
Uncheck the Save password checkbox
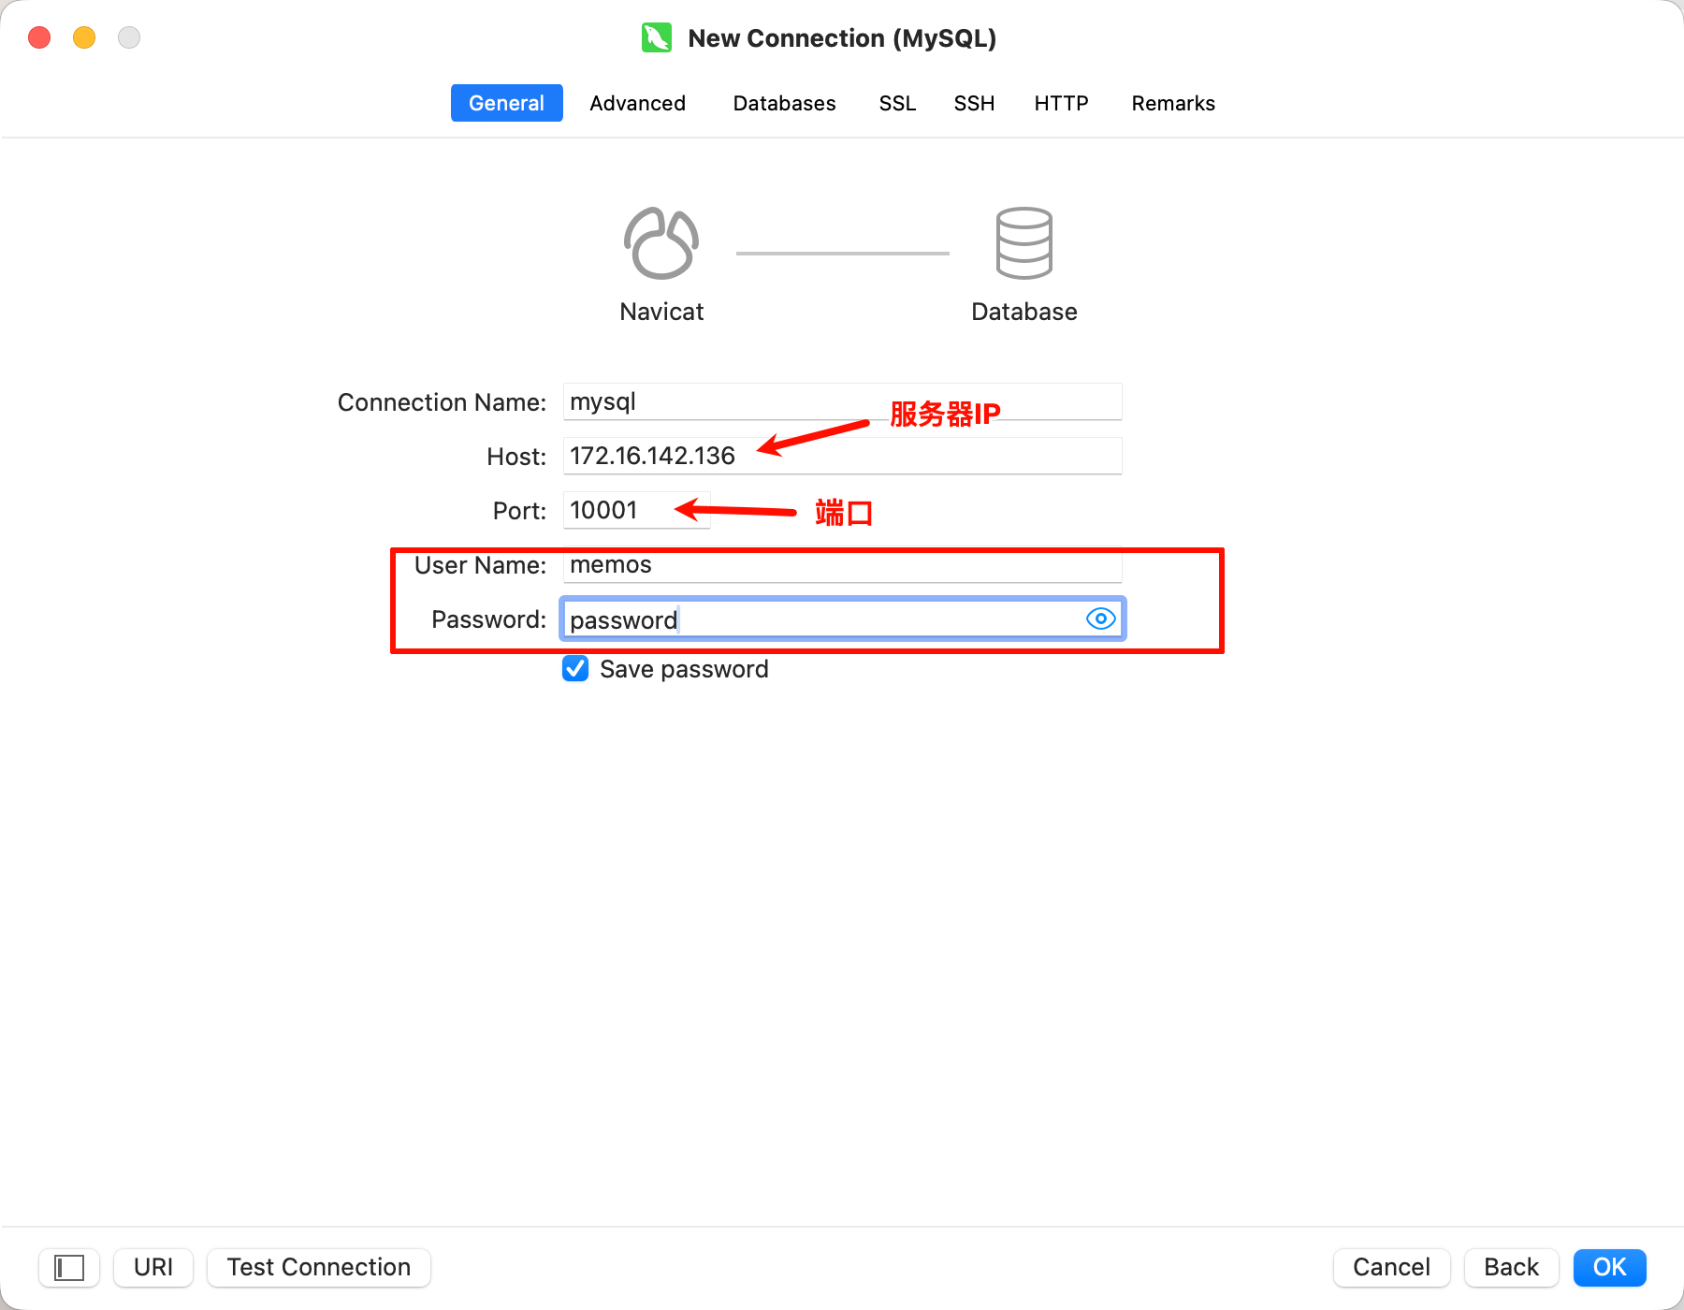point(575,669)
